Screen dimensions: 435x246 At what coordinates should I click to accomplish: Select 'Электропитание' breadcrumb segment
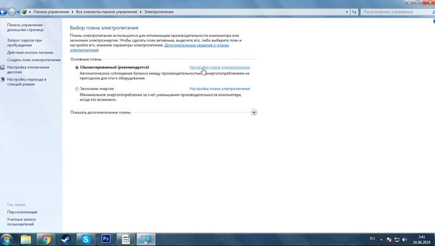159,12
